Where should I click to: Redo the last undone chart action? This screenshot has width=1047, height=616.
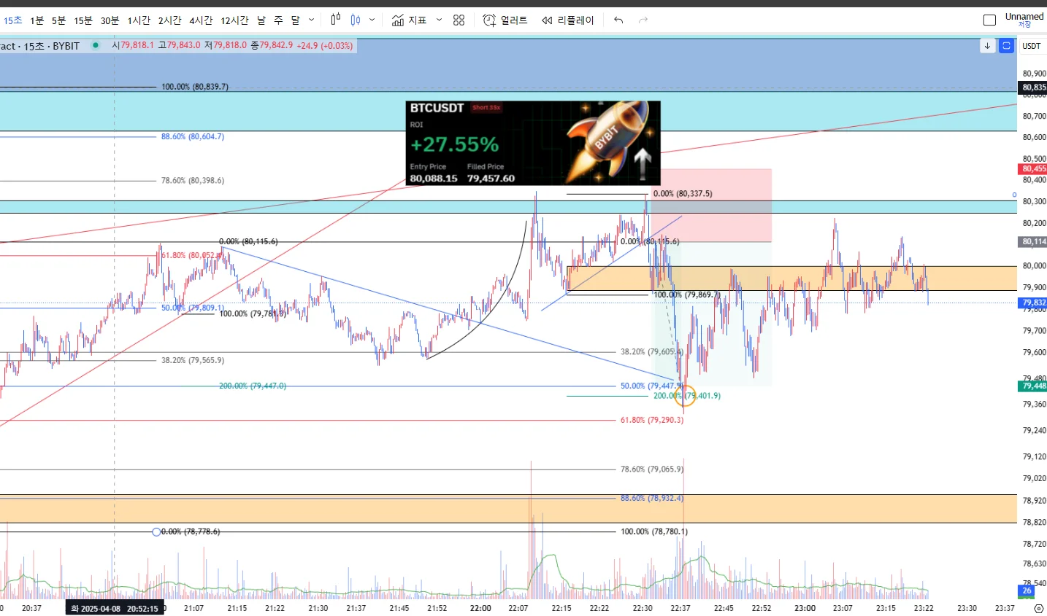pyautogui.click(x=643, y=20)
